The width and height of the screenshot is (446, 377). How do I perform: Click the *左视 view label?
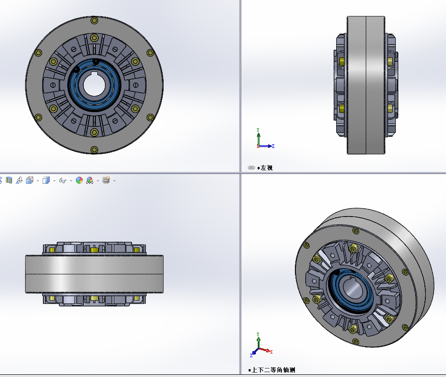click(265, 168)
